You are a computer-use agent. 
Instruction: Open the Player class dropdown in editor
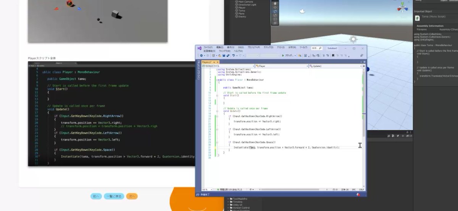[282, 66]
